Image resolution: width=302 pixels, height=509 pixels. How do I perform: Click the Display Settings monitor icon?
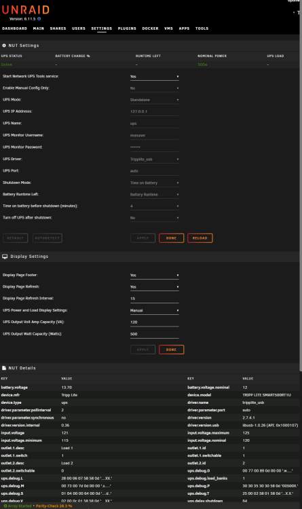(x=5, y=257)
